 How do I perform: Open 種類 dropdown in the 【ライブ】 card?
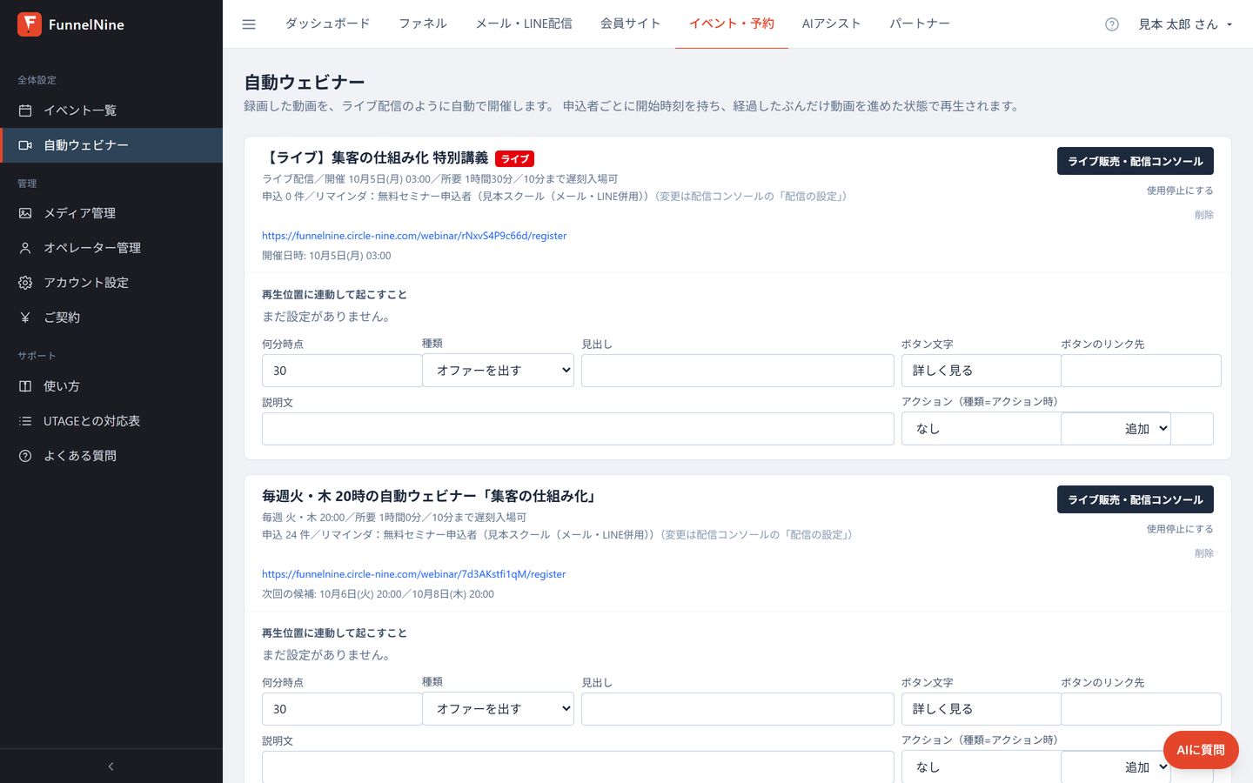point(498,371)
